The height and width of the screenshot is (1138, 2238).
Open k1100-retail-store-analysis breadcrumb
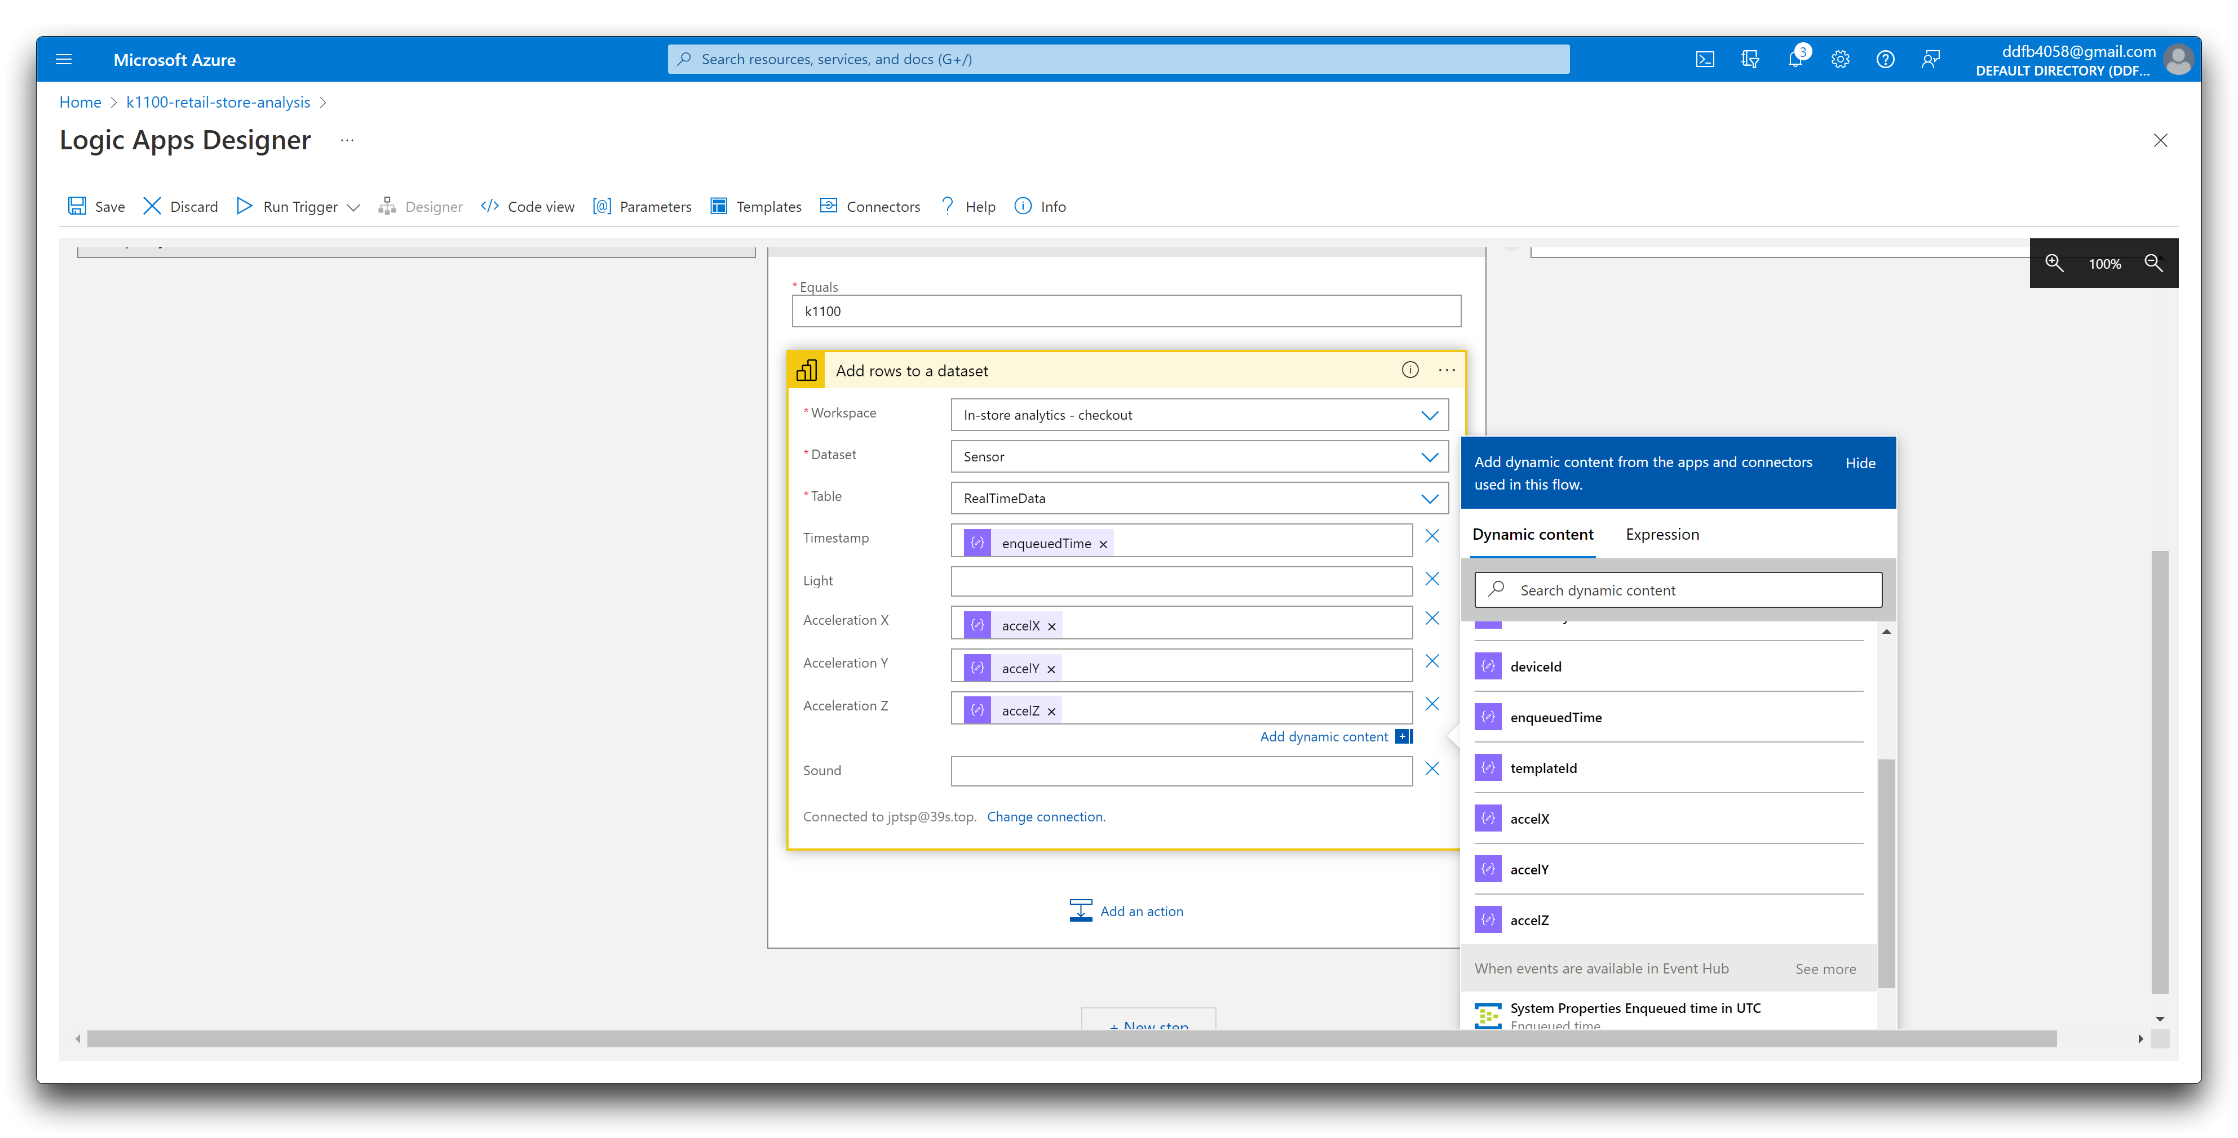coord(217,101)
